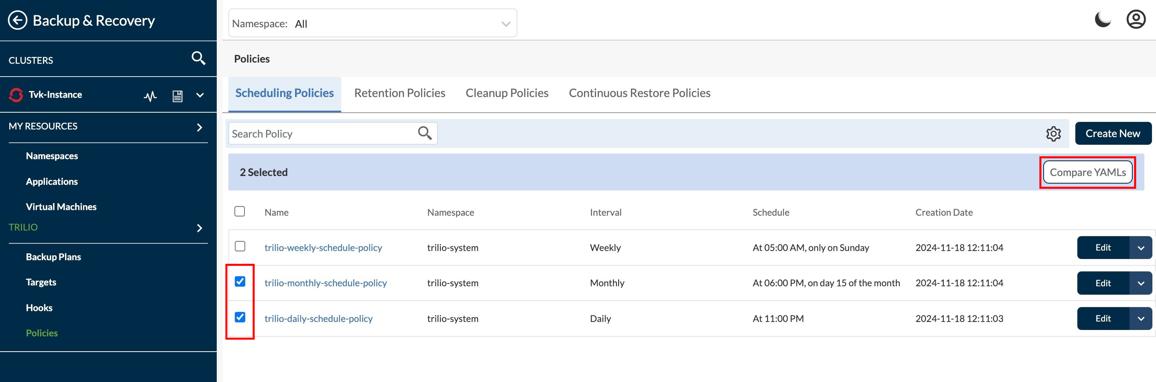The height and width of the screenshot is (382, 1156).
Task: Uncheck the trilio-monthly-schedule-policy checkbox
Action: click(240, 282)
